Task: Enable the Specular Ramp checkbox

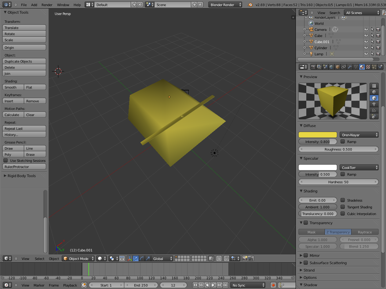Action: pyautogui.click(x=343, y=174)
